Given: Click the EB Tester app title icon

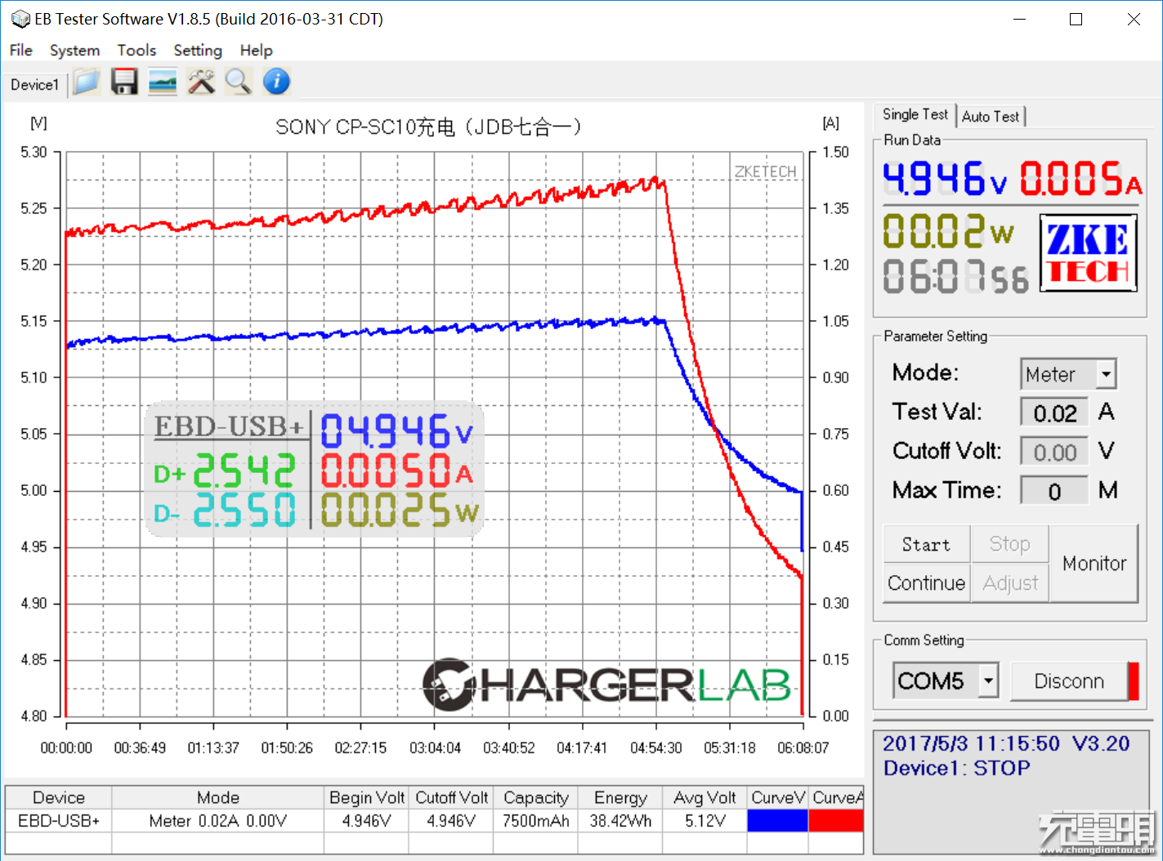Looking at the screenshot, I should click(20, 19).
